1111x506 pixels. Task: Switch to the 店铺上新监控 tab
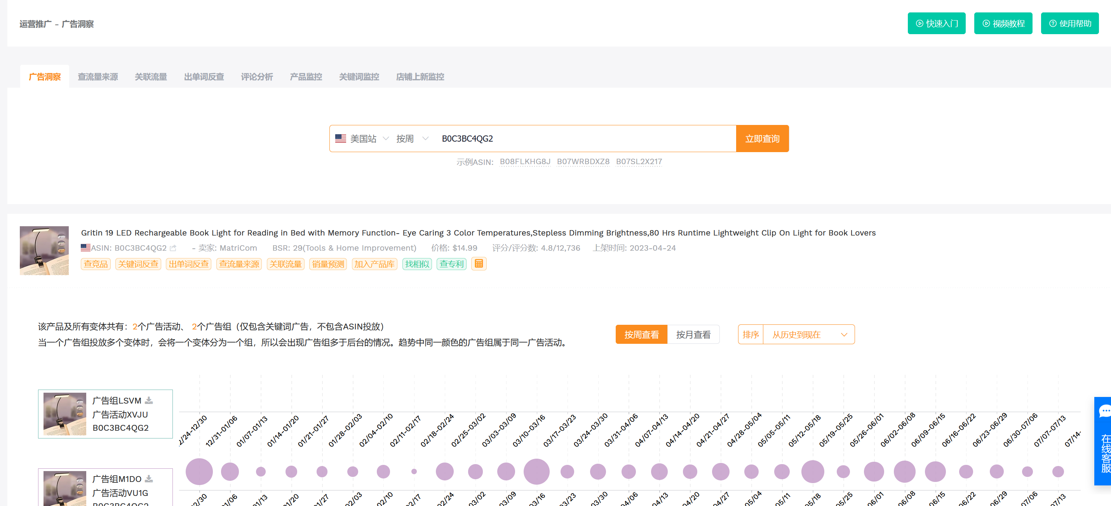pos(420,77)
